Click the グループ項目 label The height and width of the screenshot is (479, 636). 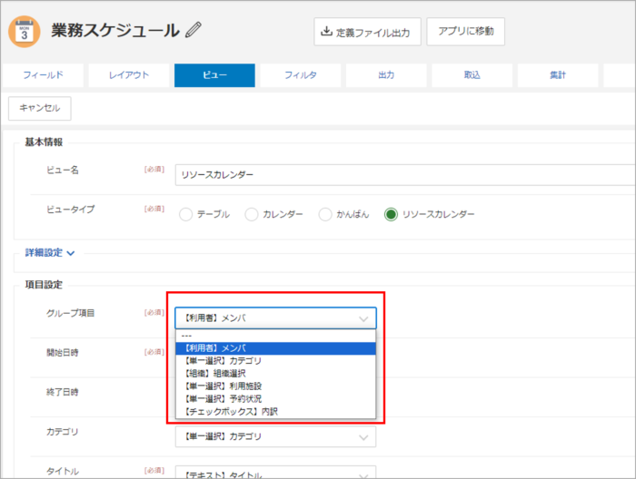click(x=71, y=313)
